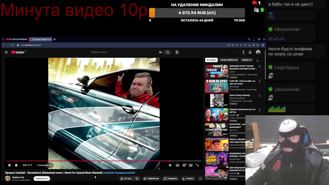Open 'БЕЗДОМНЫЕ ЯПОНКИ' video thumbnail
The height and width of the screenshot is (185, 329).
pos(217,159)
